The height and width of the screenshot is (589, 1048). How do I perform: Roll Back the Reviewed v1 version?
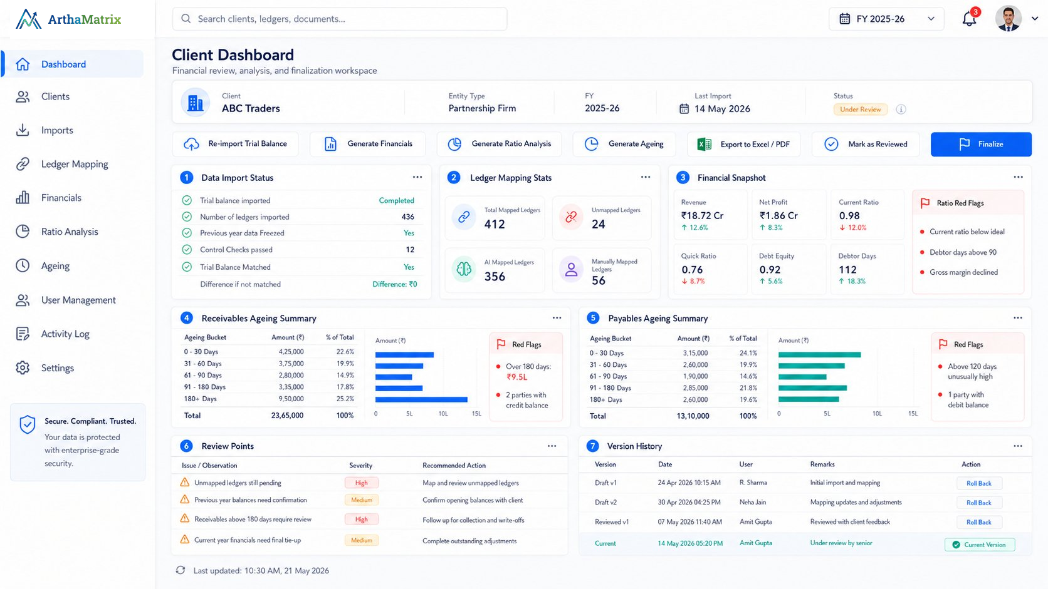click(979, 522)
